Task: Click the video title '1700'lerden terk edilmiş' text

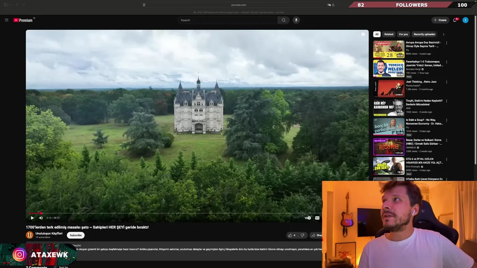Action: (x=87, y=227)
